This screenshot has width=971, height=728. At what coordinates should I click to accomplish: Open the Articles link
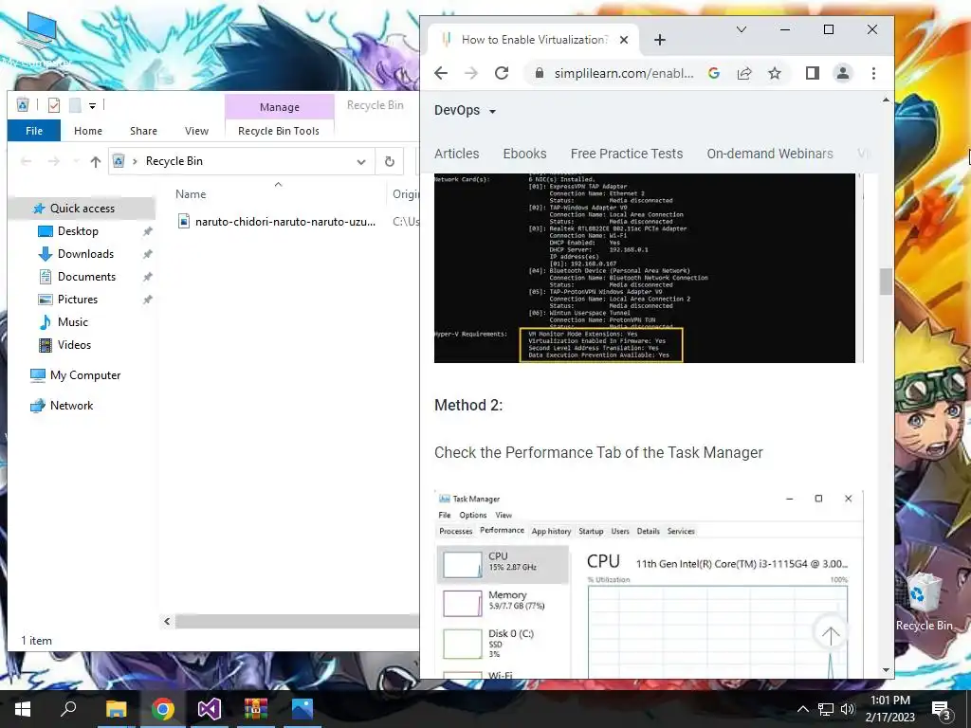[456, 154]
